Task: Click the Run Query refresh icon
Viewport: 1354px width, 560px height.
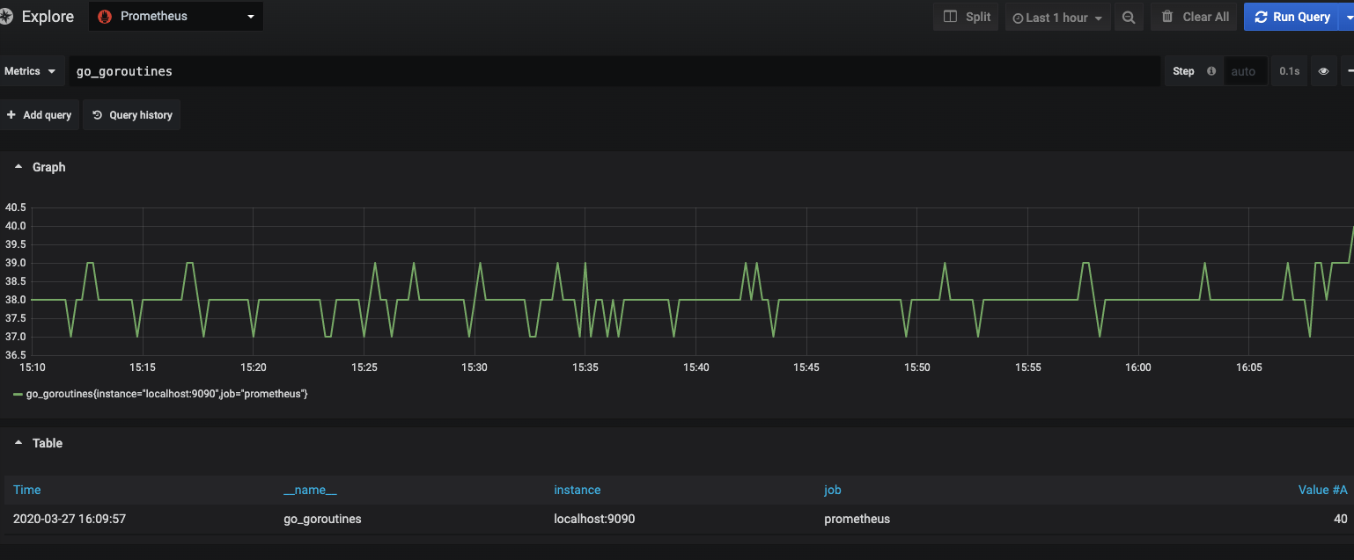Action: [1261, 17]
